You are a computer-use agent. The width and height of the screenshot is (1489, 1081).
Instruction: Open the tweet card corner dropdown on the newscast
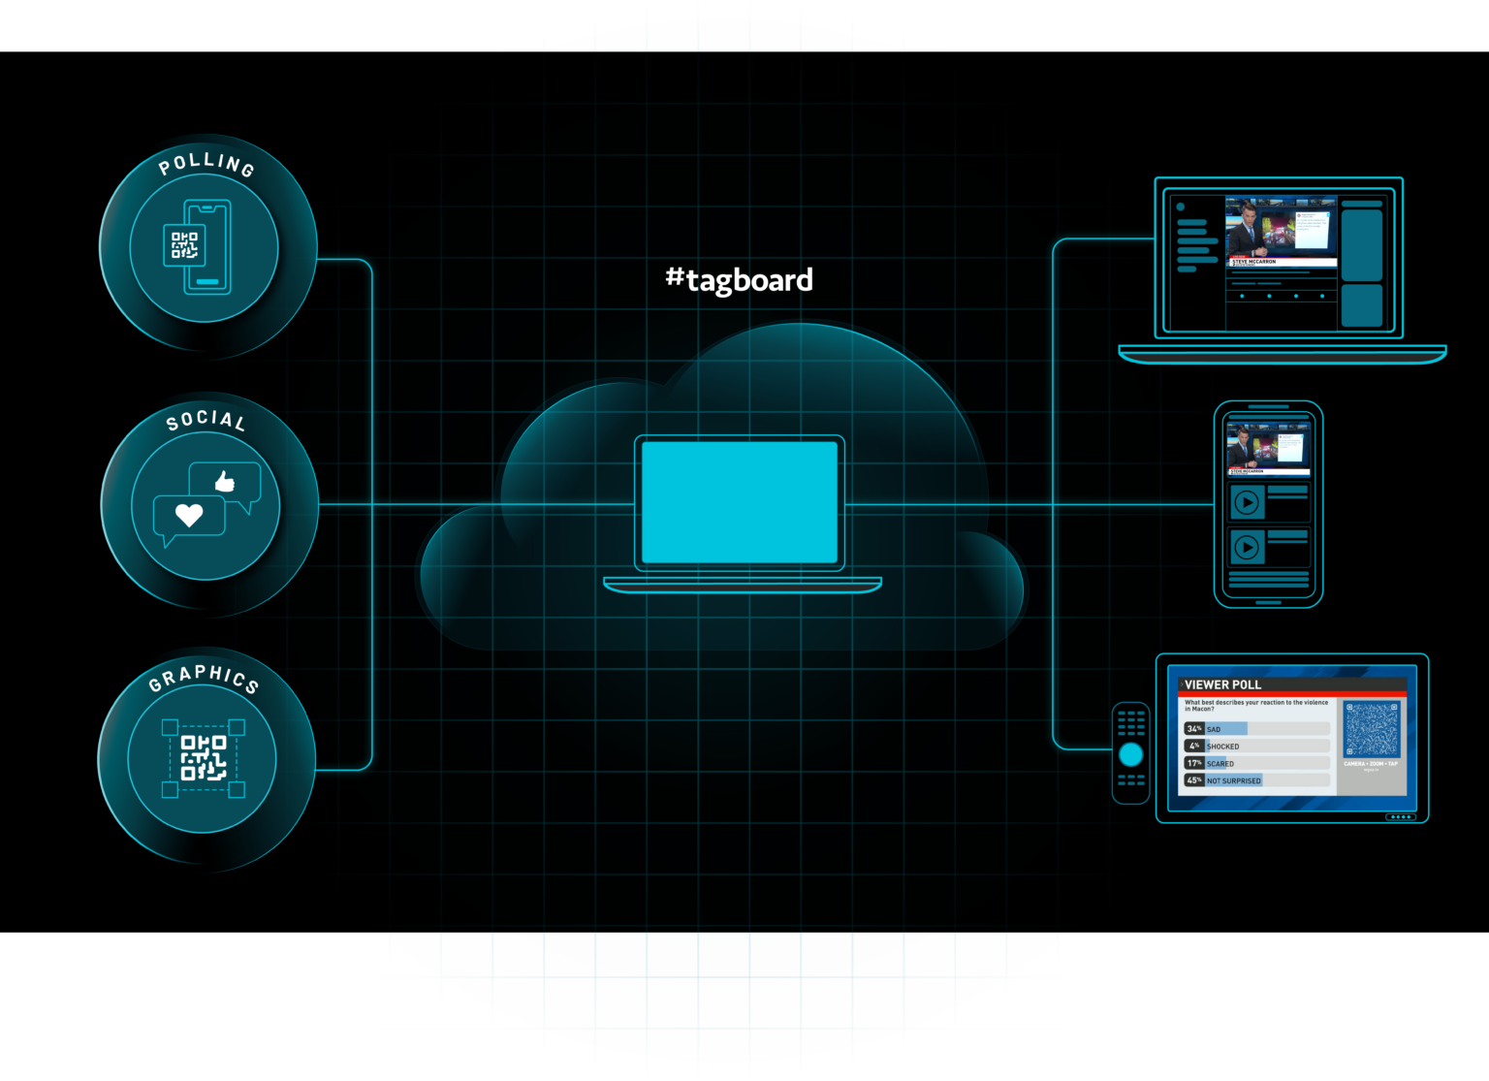(x=1328, y=215)
